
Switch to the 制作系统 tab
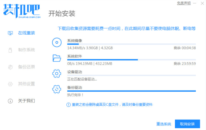tap(26, 50)
